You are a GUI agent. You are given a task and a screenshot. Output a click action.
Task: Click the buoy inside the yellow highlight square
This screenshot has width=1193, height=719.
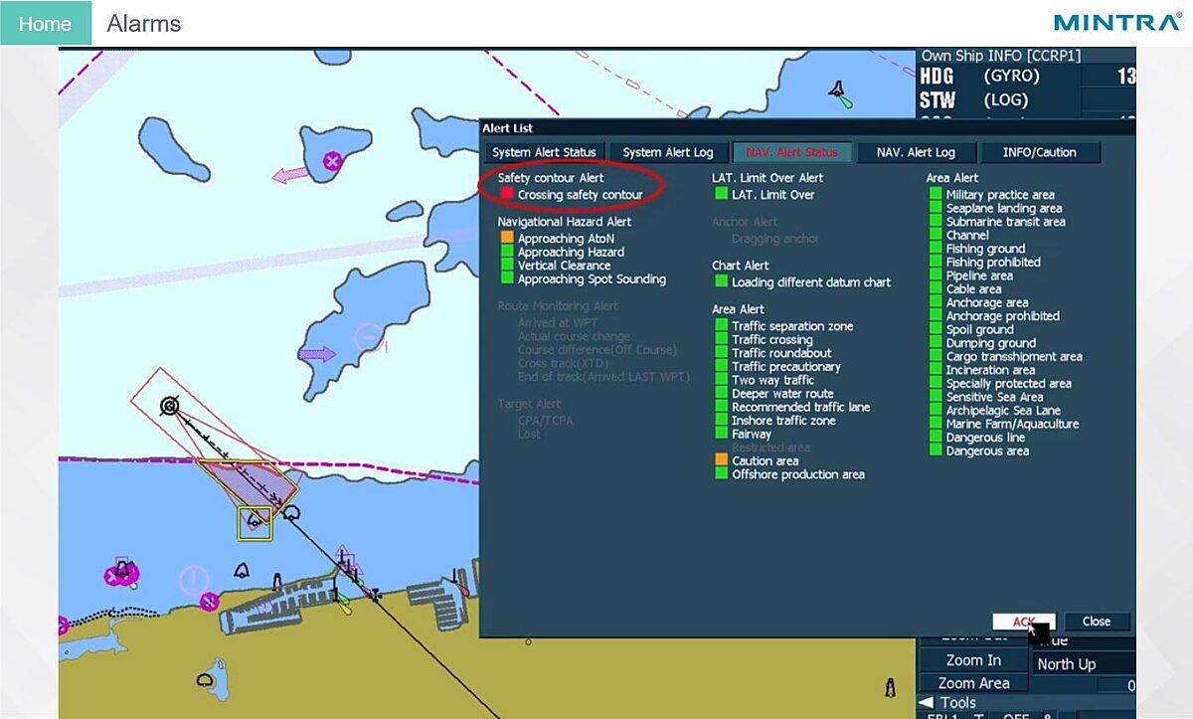(255, 520)
